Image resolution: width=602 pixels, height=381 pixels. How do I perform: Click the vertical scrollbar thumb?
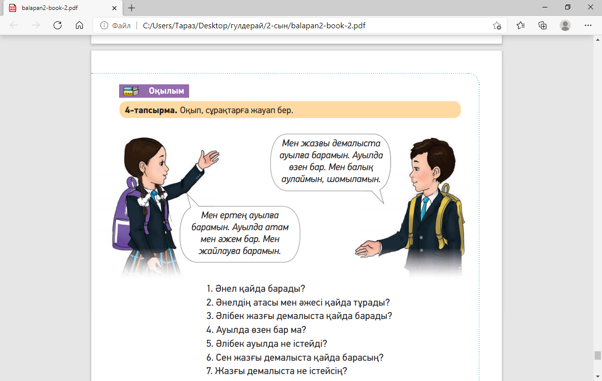[598, 356]
